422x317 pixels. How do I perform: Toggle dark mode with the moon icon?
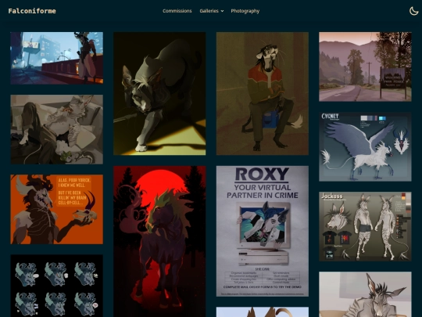coord(413,11)
